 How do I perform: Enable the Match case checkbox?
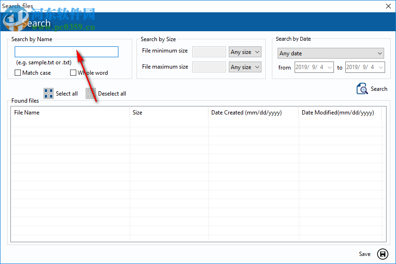(18, 72)
